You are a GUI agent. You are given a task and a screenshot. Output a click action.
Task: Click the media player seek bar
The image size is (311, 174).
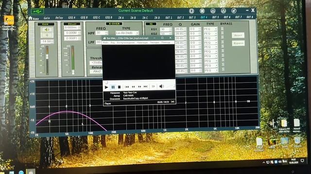[139, 82]
